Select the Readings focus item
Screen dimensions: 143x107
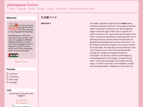pos(13,82)
